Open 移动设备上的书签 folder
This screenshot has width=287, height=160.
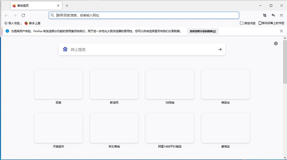tap(271, 23)
